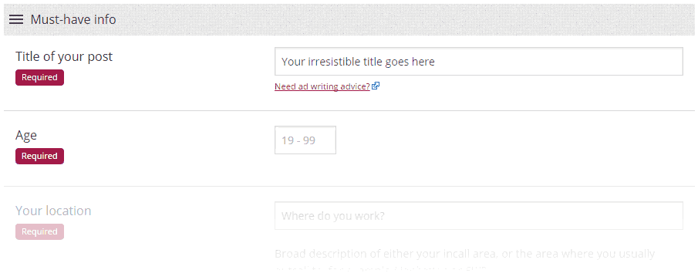Click the Must-have info heading text
The width and height of the screenshot is (698, 280).
[73, 19]
